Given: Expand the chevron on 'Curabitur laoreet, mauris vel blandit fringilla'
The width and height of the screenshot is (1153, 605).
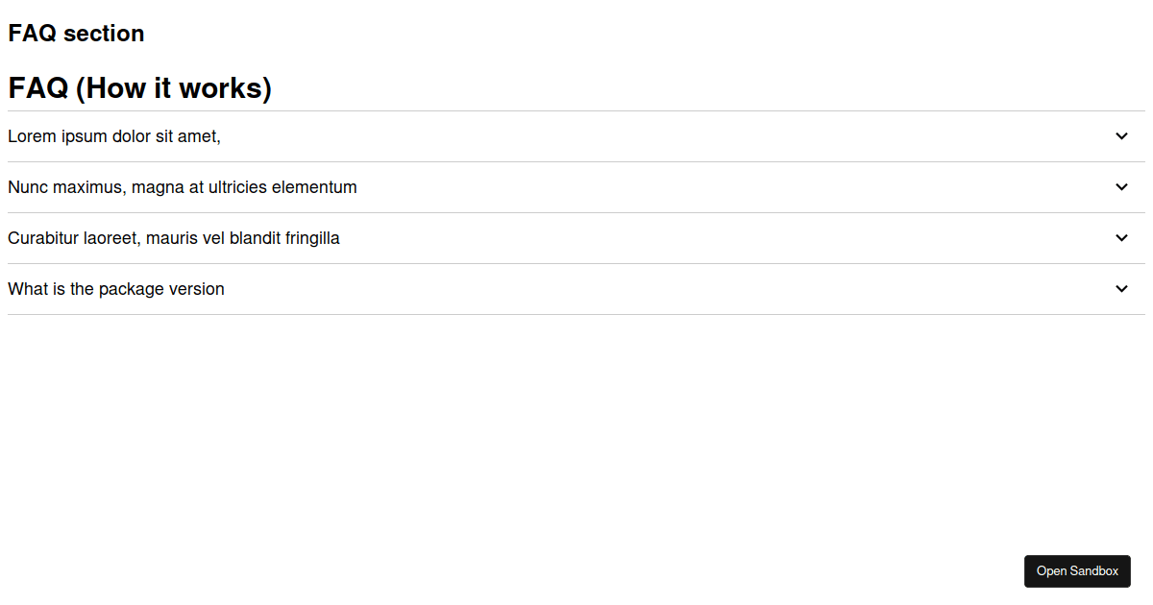Looking at the screenshot, I should click(x=1120, y=237).
